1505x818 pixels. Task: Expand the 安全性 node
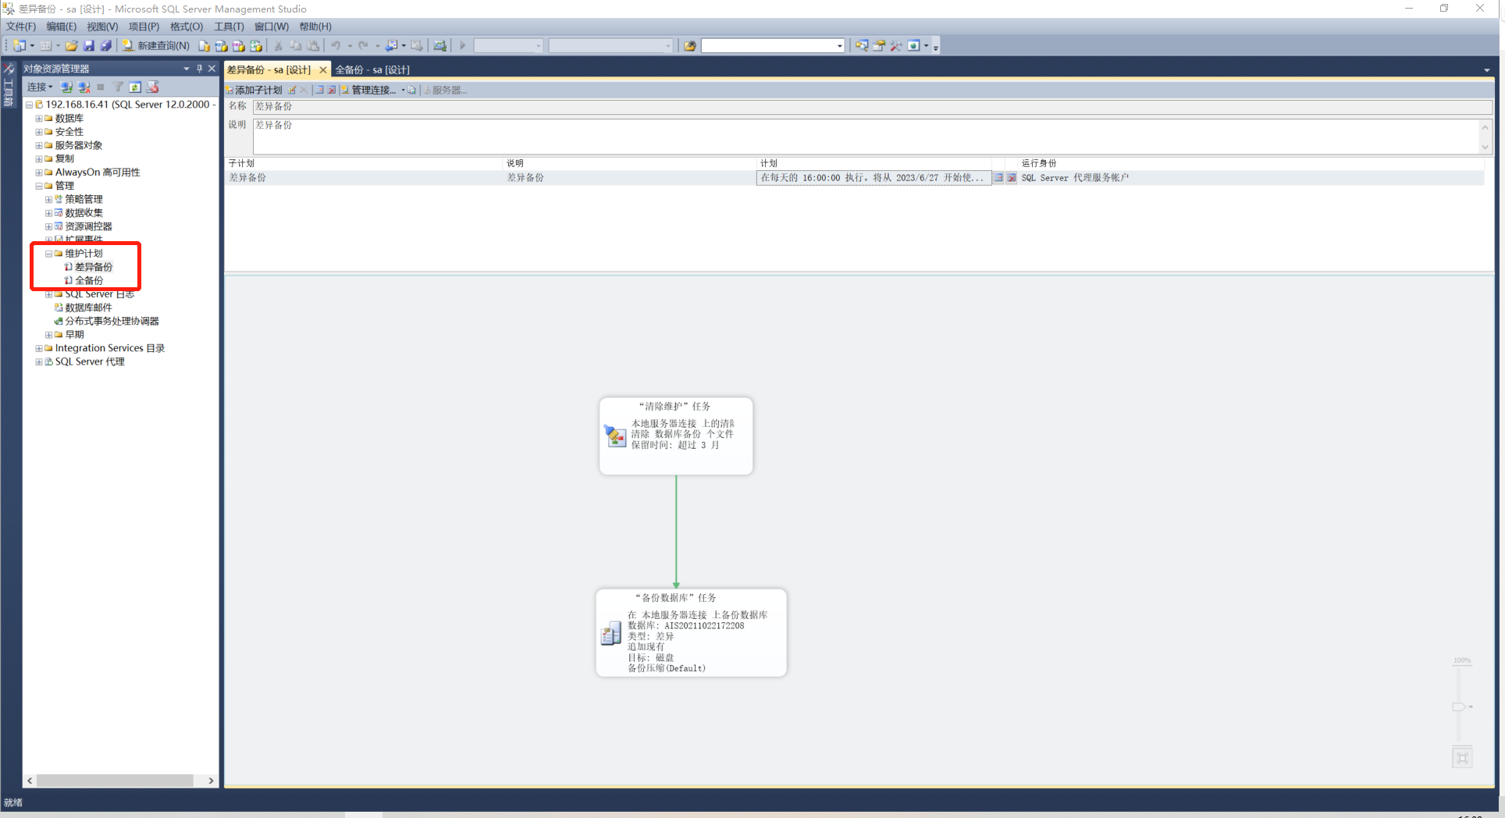coord(39,132)
